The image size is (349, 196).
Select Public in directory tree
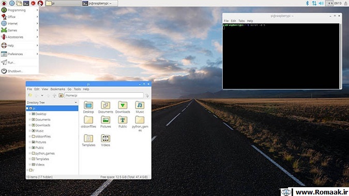pos(39,148)
